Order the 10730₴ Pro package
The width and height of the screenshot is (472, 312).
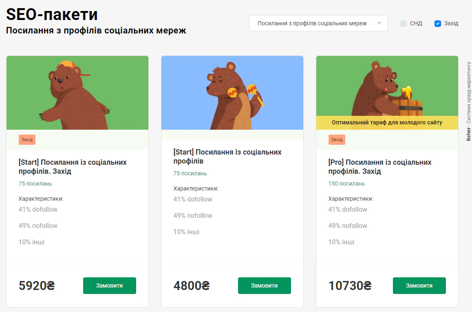click(x=419, y=285)
